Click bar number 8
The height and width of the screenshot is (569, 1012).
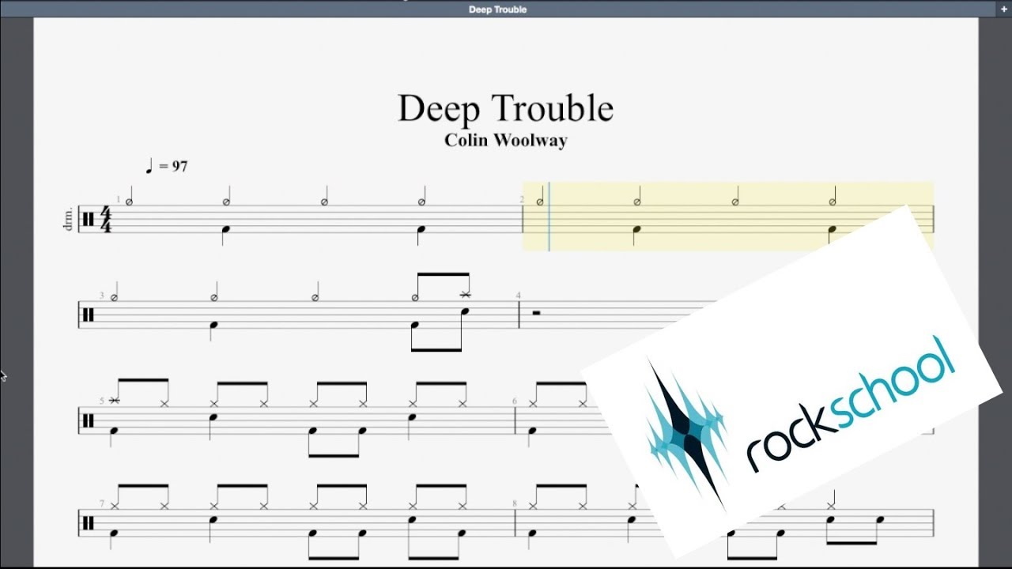515,503
